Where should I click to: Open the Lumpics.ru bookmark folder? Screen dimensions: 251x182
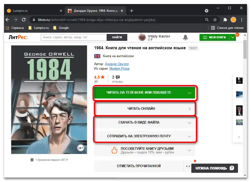click(x=39, y=28)
